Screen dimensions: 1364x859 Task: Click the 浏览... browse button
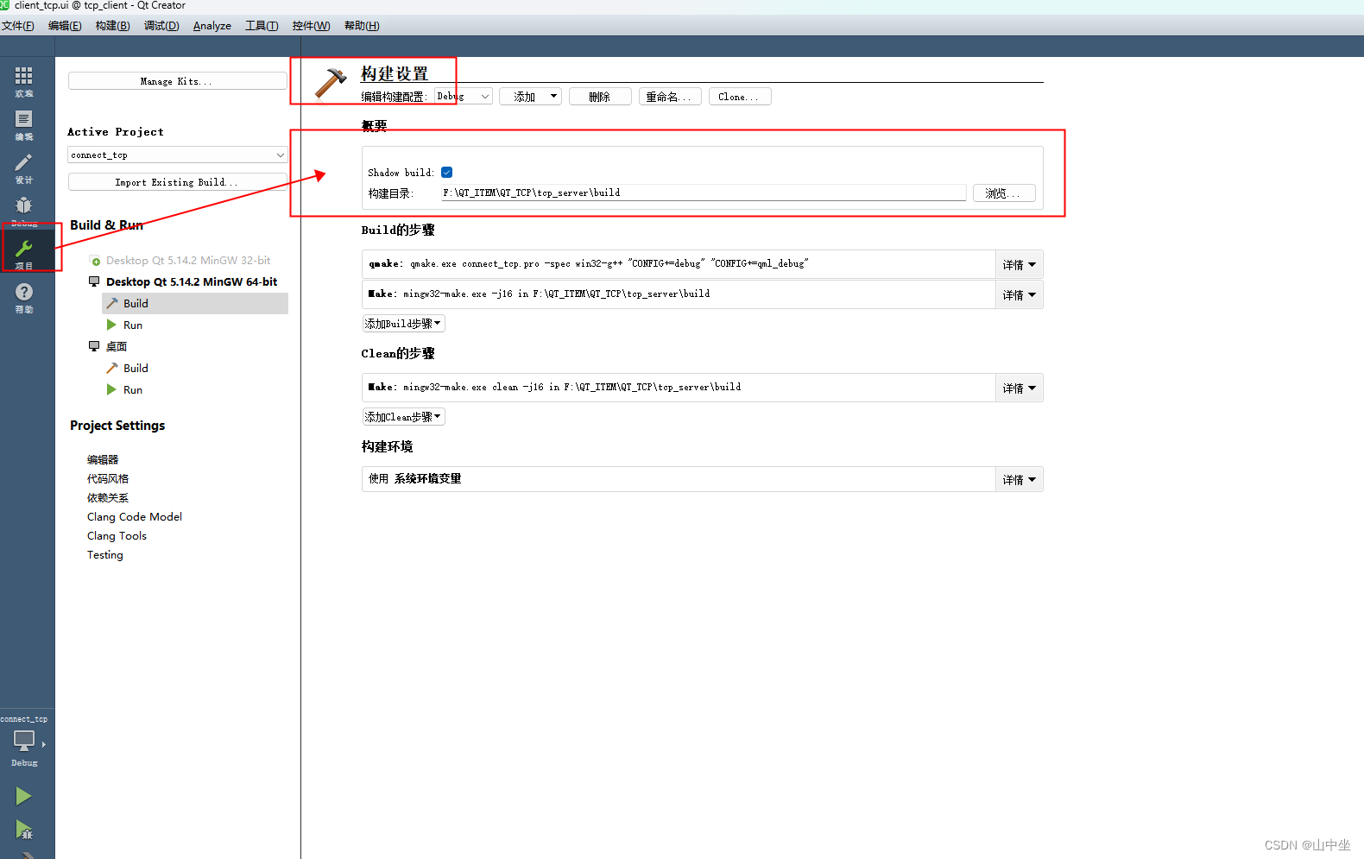1004,193
